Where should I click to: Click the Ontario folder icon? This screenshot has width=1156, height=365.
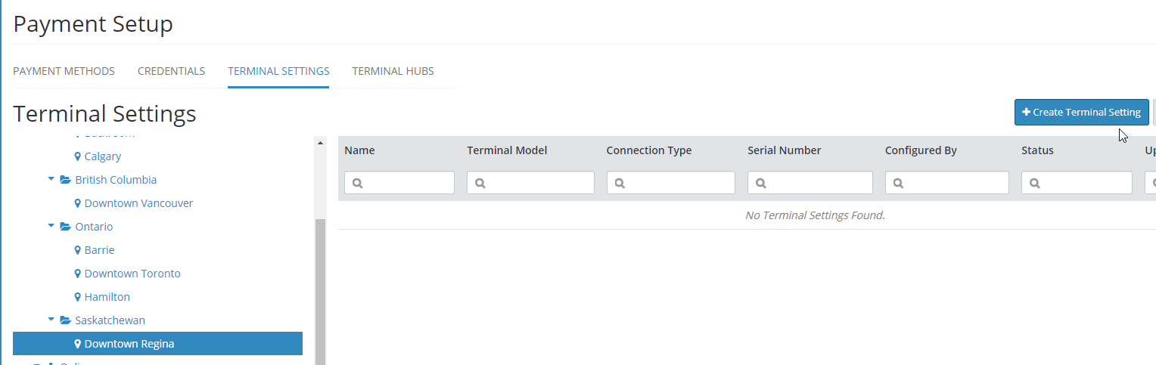65,227
